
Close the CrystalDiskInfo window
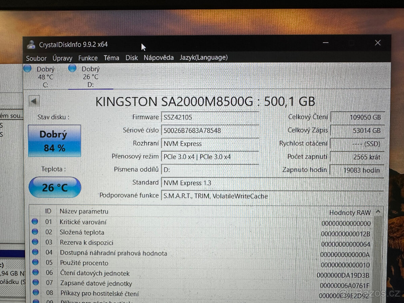pos(378,43)
